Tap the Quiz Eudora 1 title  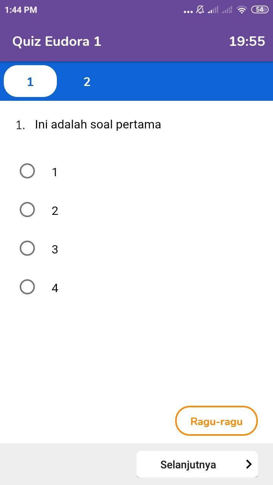tap(57, 41)
